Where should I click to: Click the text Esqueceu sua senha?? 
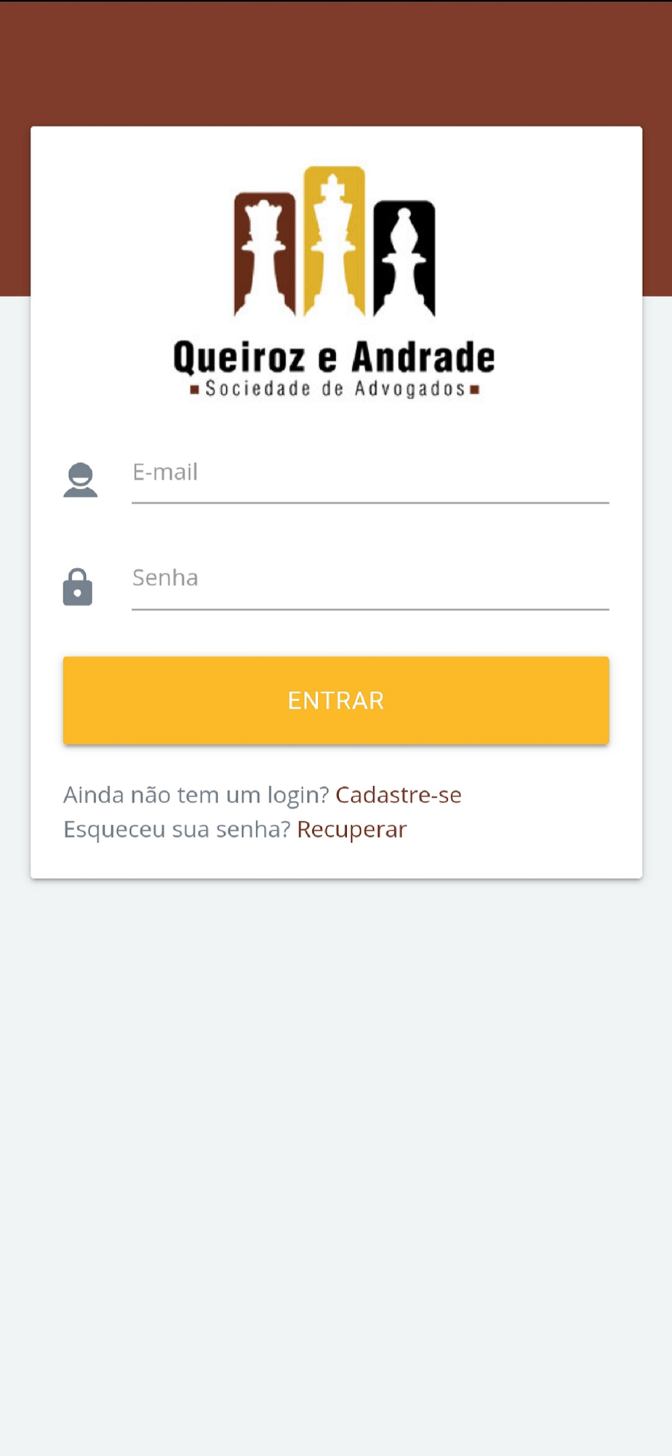pyautogui.click(x=177, y=829)
